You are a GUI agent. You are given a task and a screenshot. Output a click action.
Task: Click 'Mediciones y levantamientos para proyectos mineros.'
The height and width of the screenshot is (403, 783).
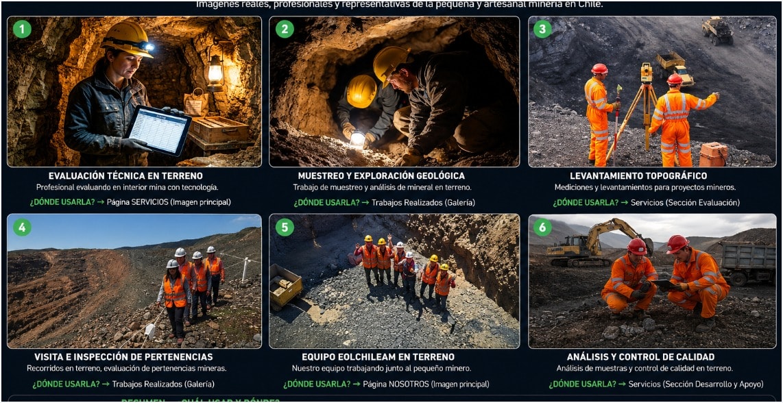click(645, 187)
